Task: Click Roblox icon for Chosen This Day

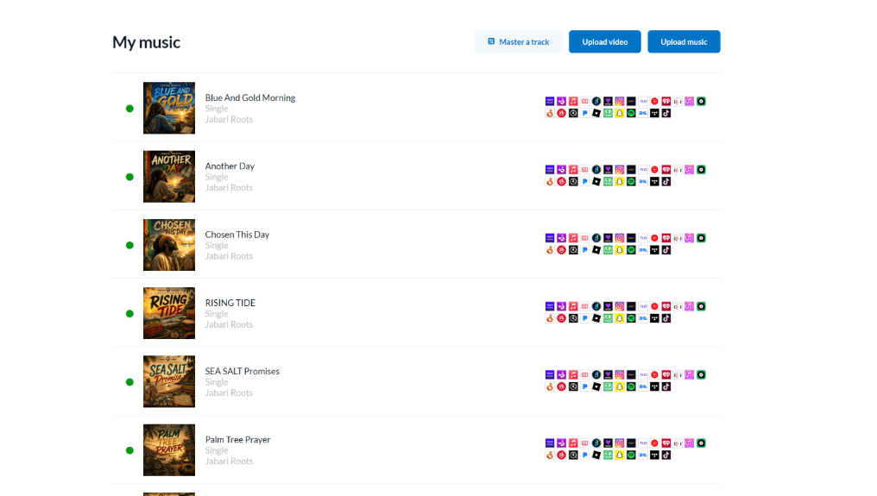Action: click(596, 250)
